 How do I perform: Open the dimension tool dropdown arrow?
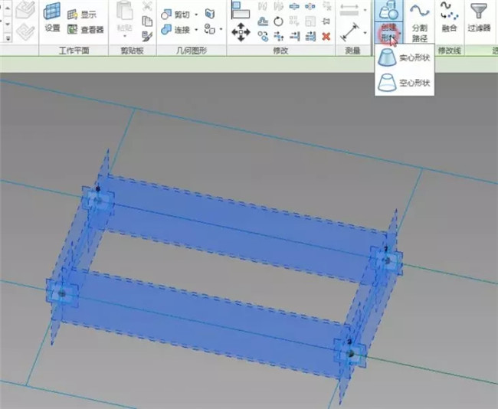(x=365, y=10)
